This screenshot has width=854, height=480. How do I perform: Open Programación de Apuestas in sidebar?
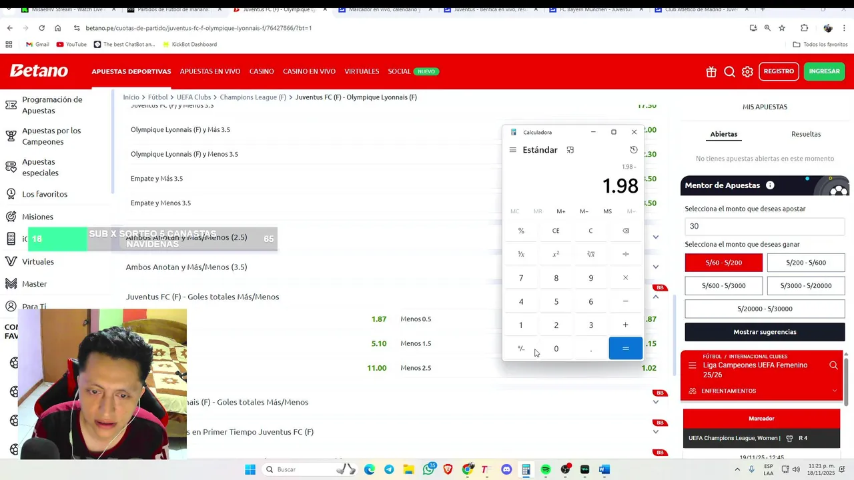click(x=52, y=105)
